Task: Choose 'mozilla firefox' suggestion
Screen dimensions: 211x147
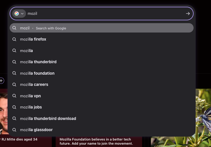Action: tap(102, 39)
